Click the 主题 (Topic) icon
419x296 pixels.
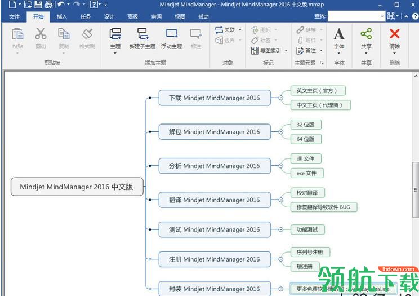pyautogui.click(x=115, y=34)
